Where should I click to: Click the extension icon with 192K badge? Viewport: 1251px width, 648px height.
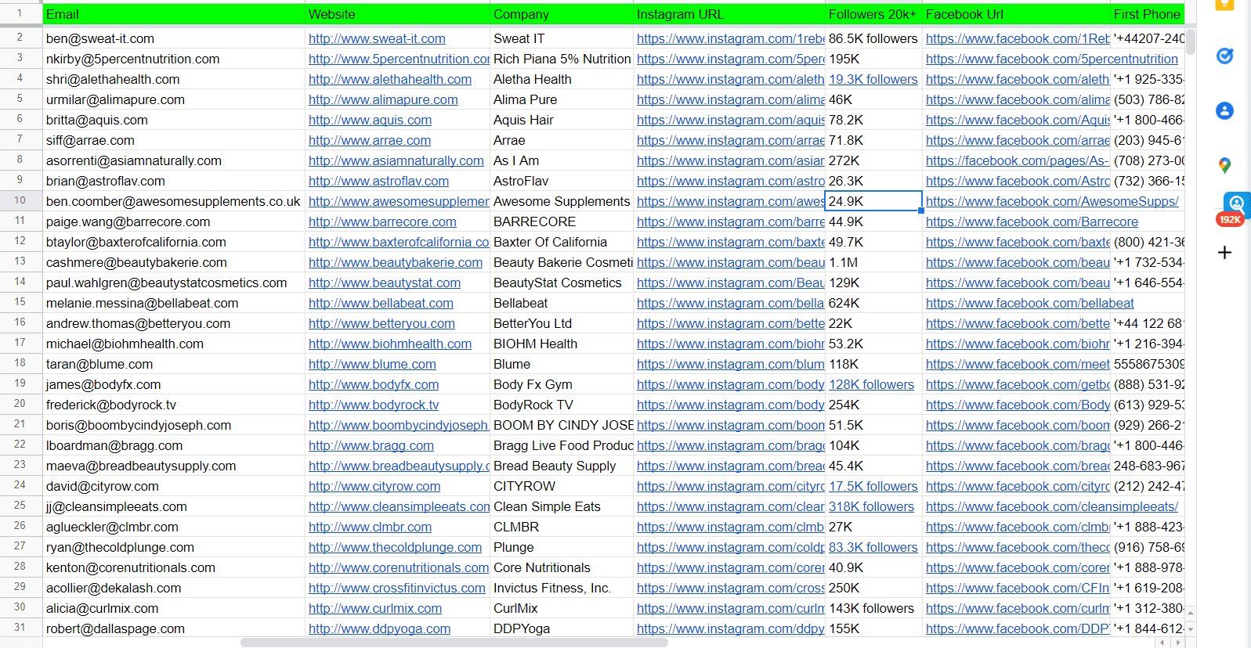[x=1235, y=205]
